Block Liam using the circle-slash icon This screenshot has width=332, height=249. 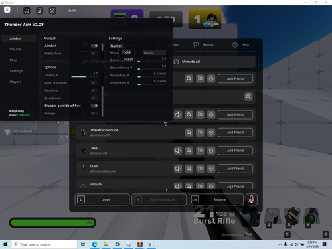coord(211,169)
